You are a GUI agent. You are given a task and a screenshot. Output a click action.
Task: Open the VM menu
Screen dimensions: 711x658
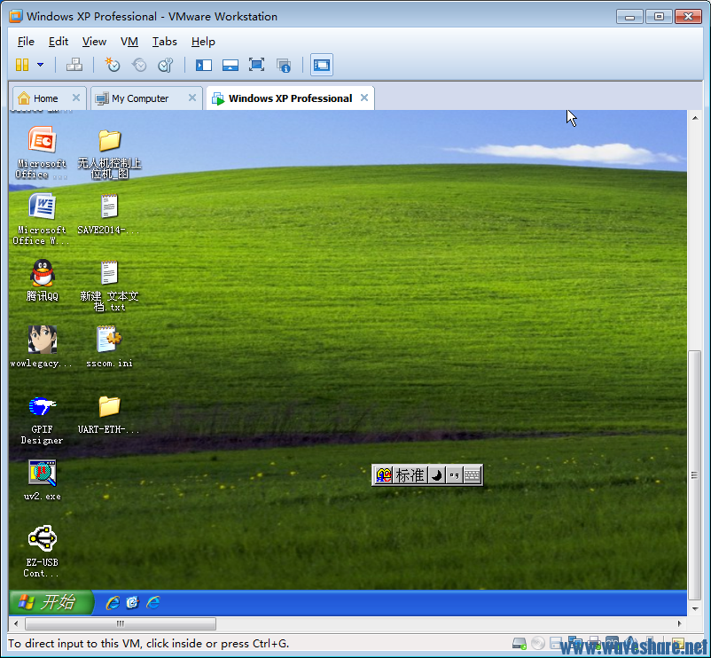[x=129, y=42]
